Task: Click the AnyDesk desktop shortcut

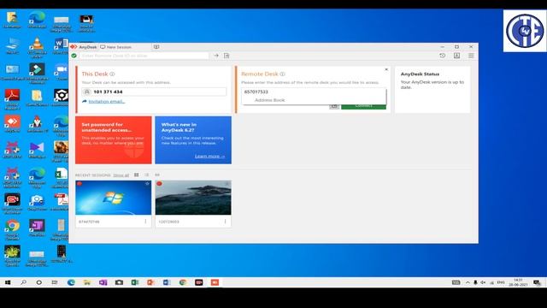Action: click(12, 124)
